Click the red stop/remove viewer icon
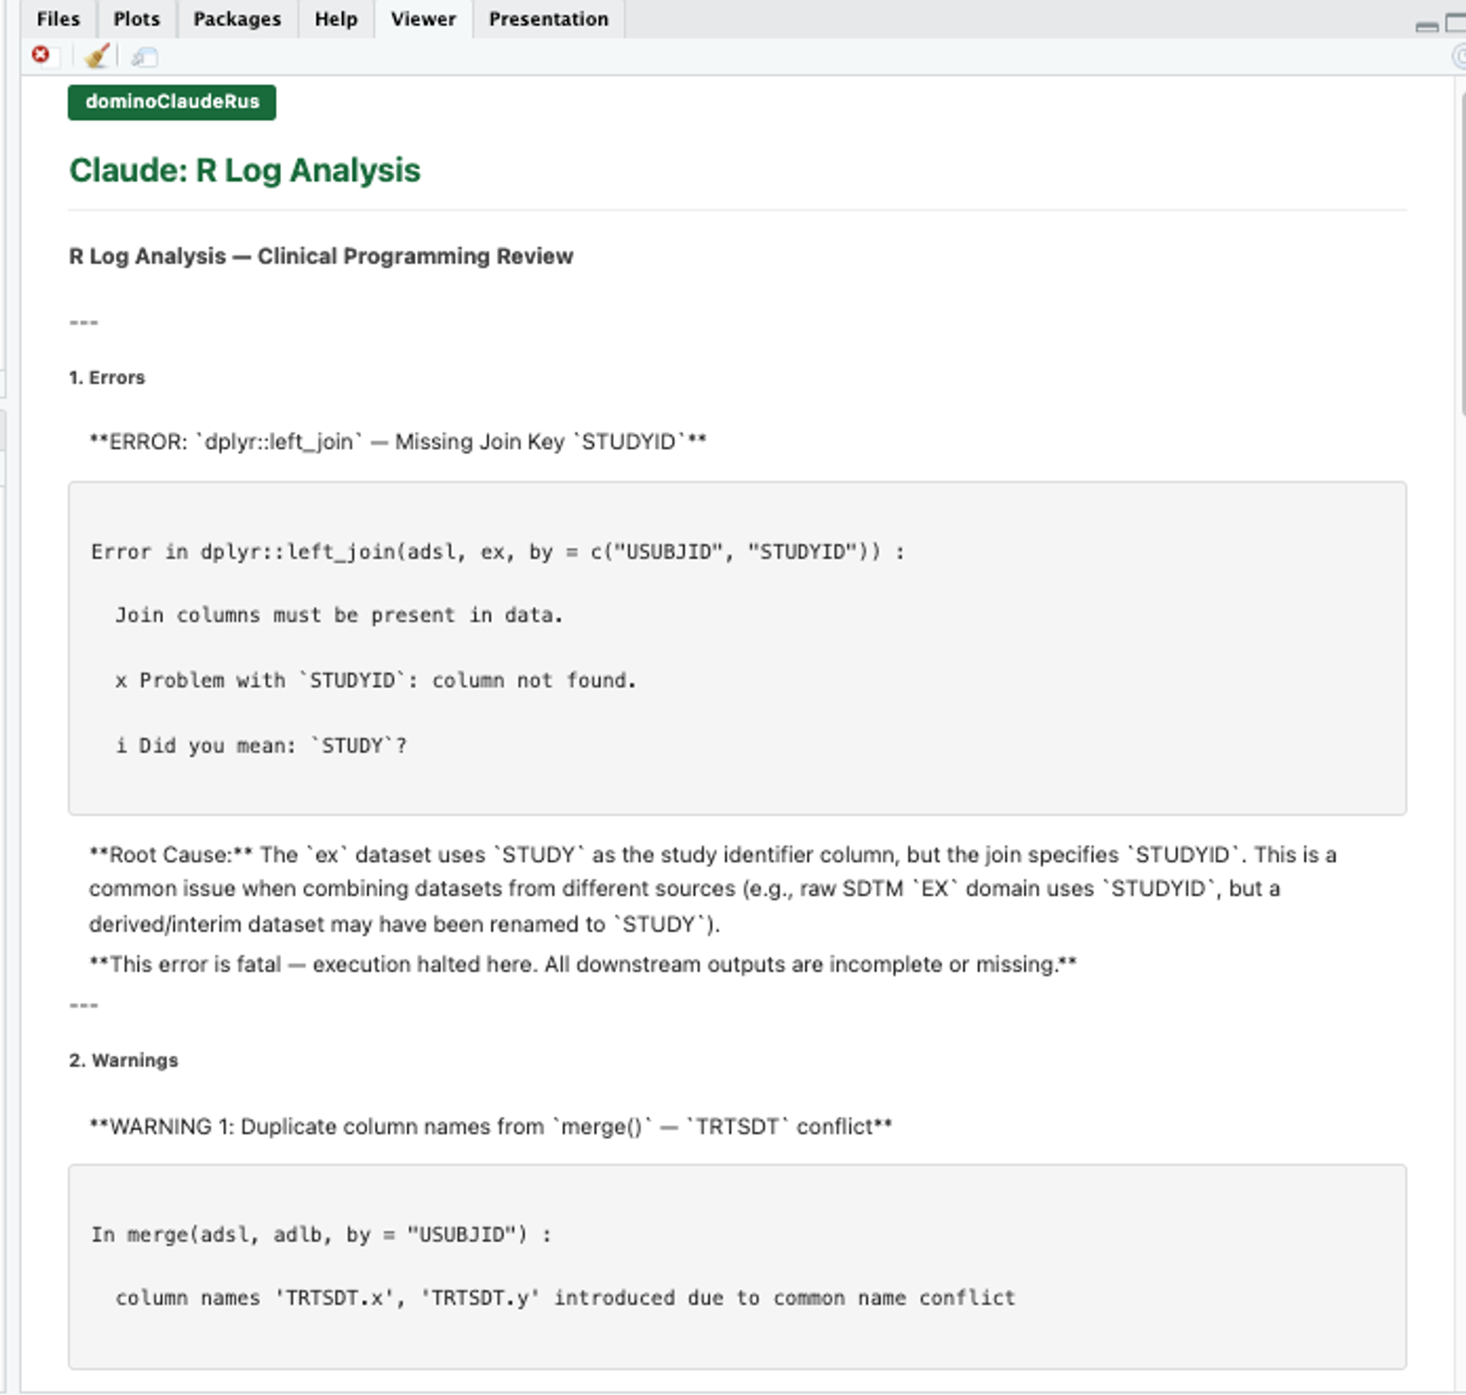 pyautogui.click(x=40, y=55)
